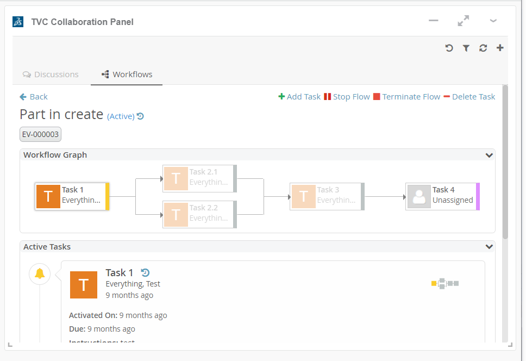This screenshot has height=361, width=526.
Task: Click the notification bell icon
Action: coord(40,273)
